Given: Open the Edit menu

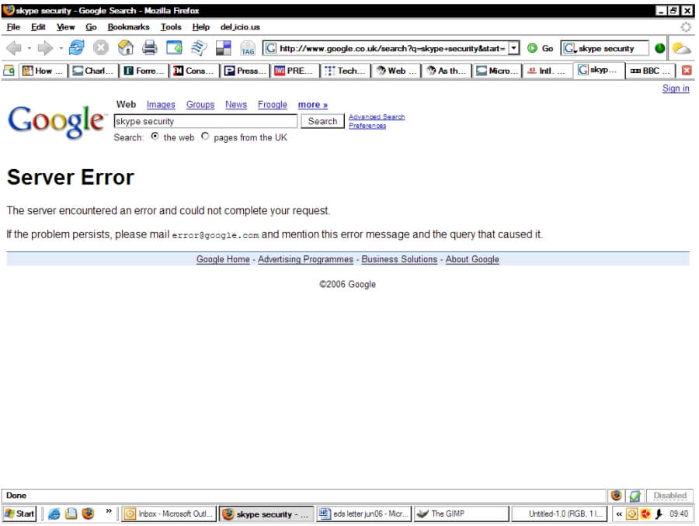Looking at the screenshot, I should [38, 27].
